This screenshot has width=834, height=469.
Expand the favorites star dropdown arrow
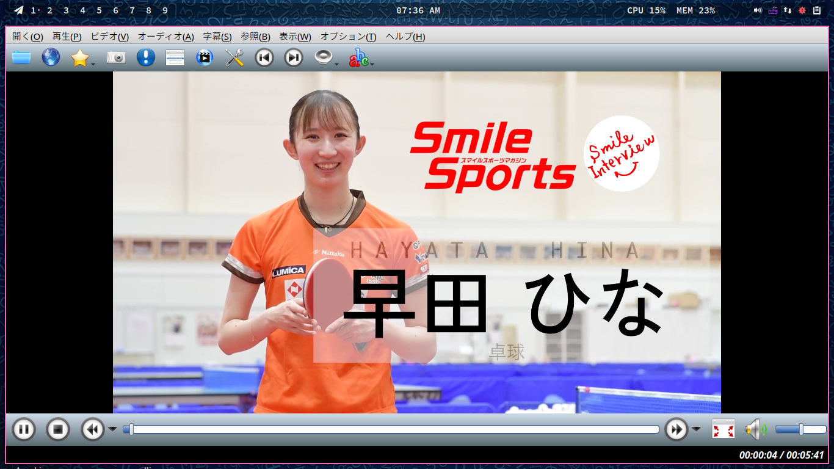93,64
